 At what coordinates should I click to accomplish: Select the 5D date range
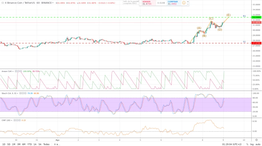click(x=9, y=144)
